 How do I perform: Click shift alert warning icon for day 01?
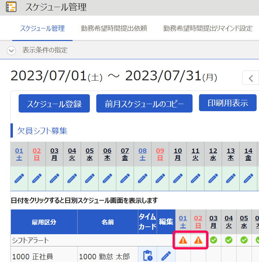183,240
